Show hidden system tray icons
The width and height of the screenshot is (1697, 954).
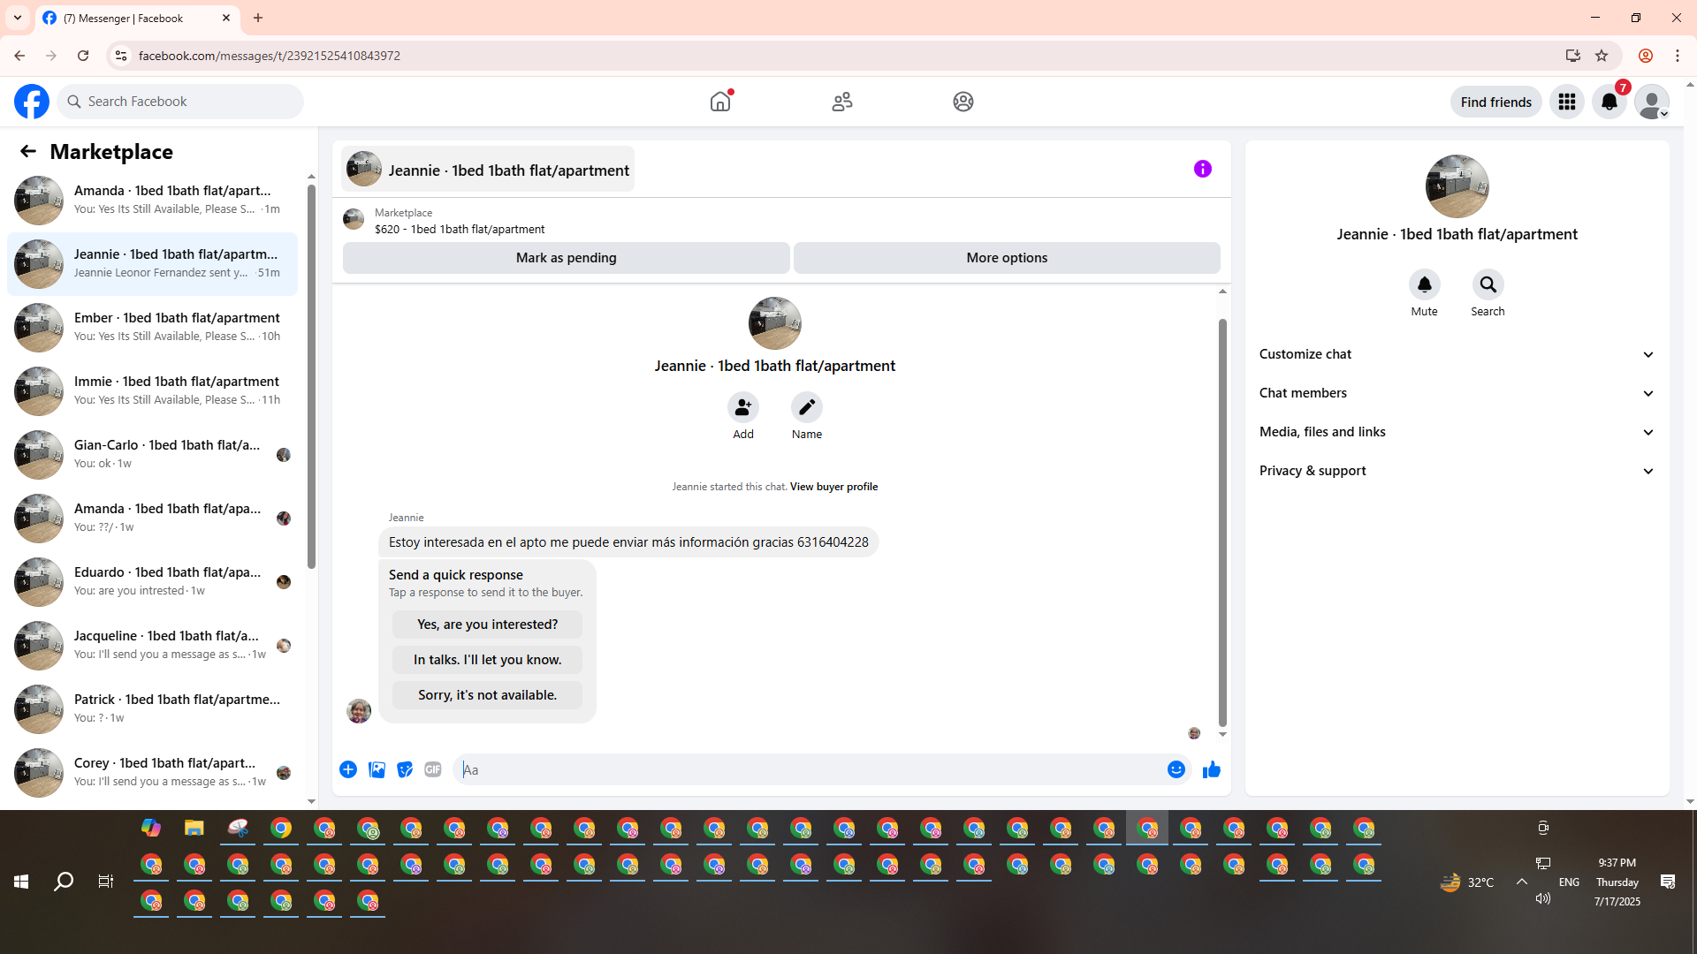click(1522, 882)
